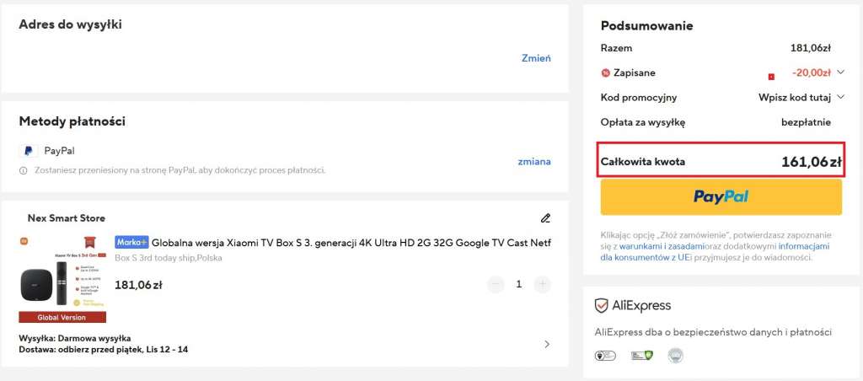863x381 pixels.
Task: Click the 181,06zł product price
Action: pos(138,285)
